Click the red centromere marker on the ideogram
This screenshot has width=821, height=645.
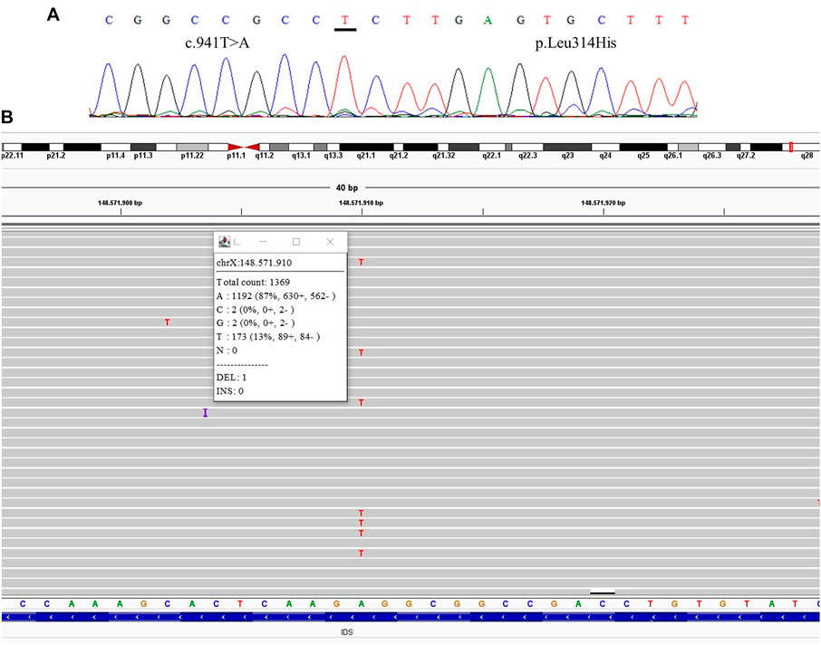pos(244,148)
